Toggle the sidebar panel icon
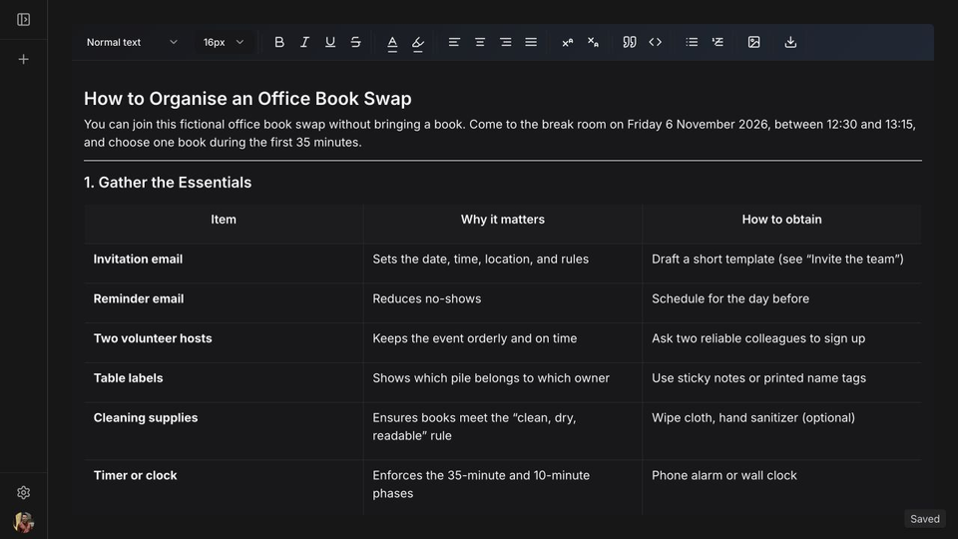This screenshot has height=539, width=958. pos(23,20)
